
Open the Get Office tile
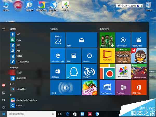[x=139, y=87]
